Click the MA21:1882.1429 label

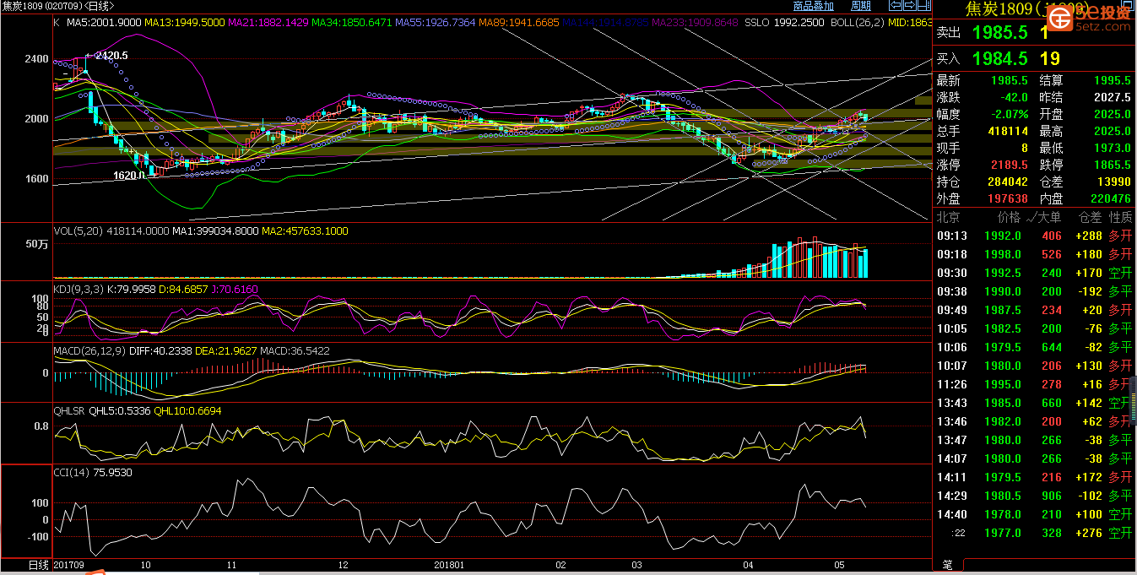coord(267,23)
